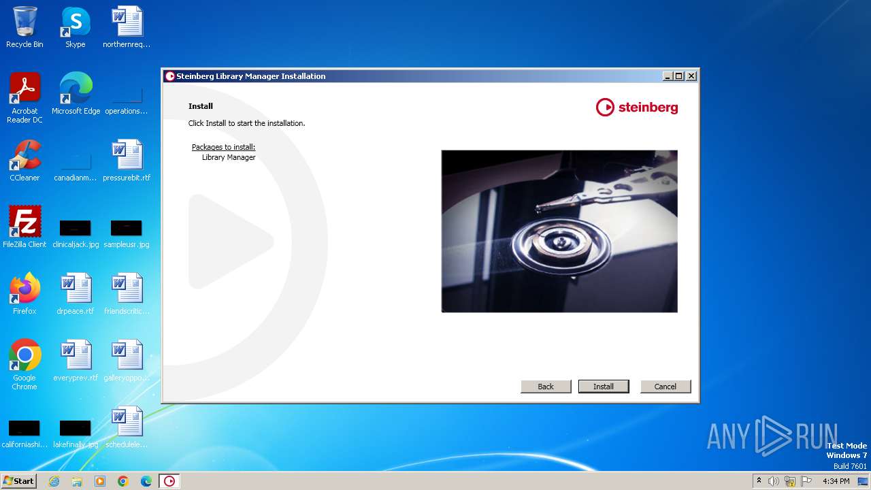Screen dimensions: 871x490
Task: Minimize the Steinberg installer window
Action: click(668, 76)
